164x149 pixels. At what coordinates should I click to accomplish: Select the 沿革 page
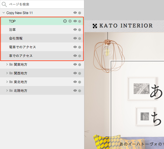[42, 30]
